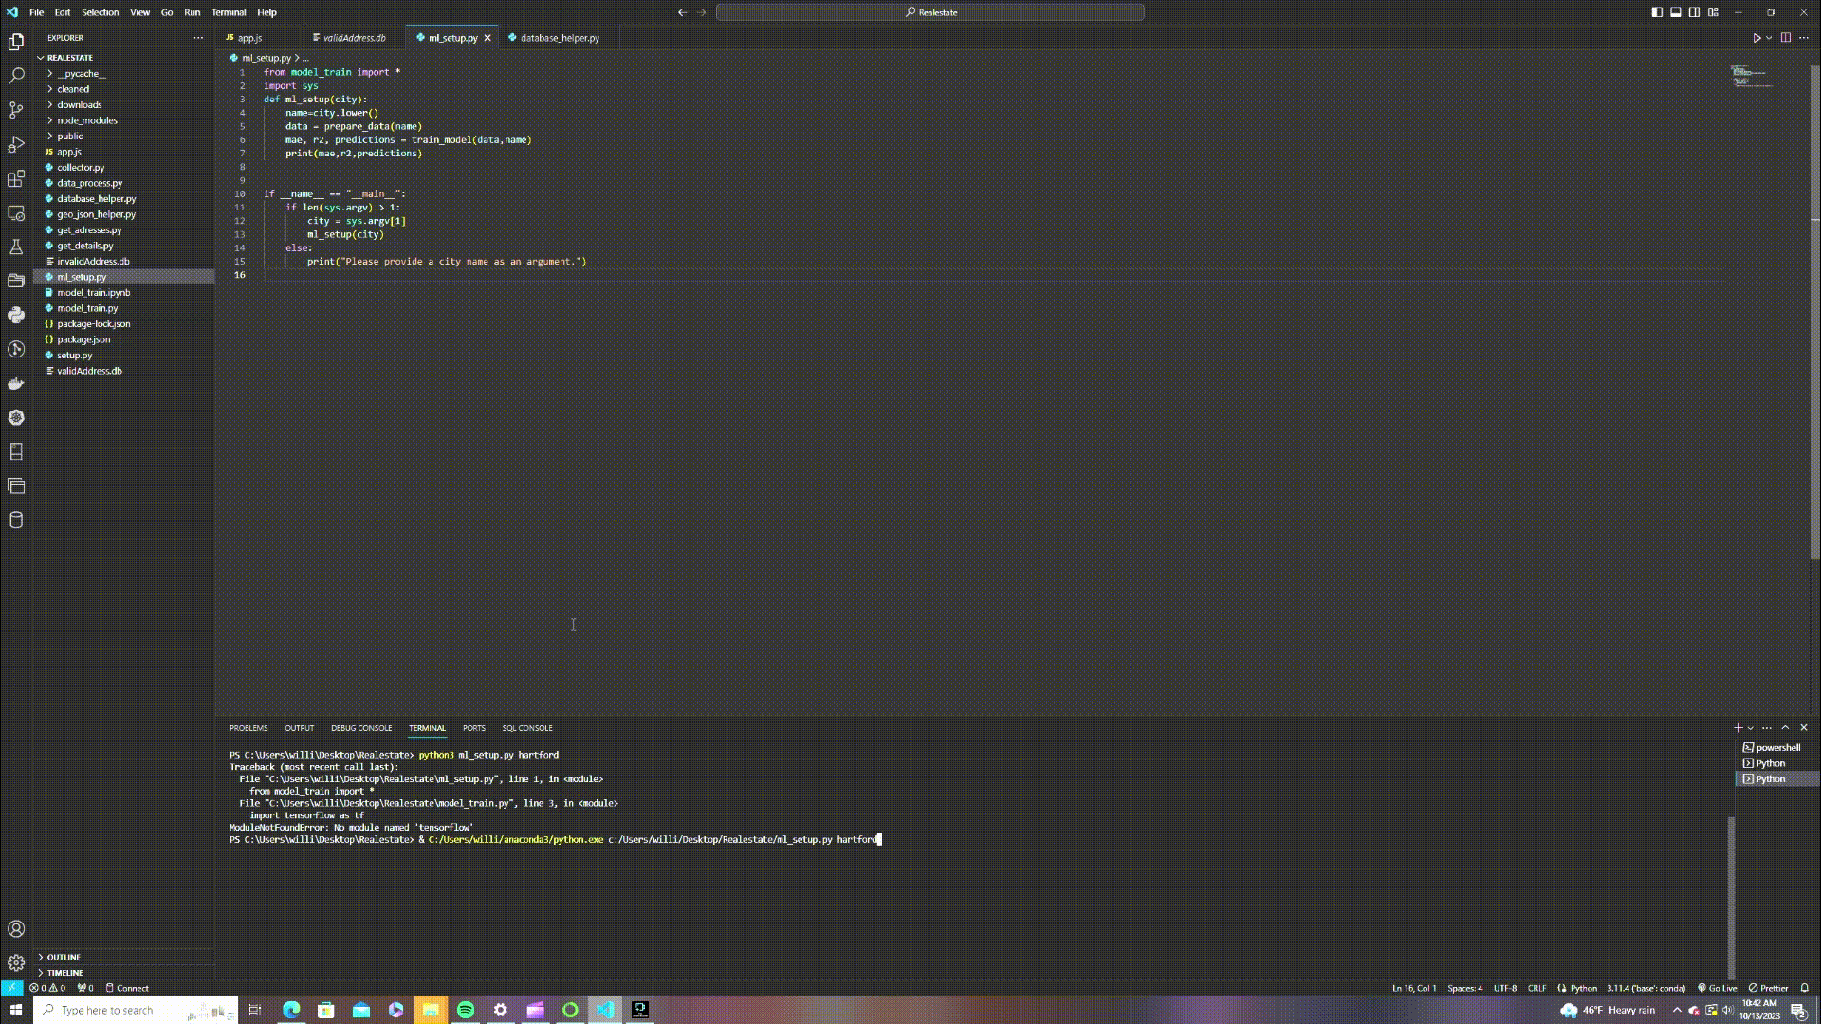The height and width of the screenshot is (1024, 1821).
Task: Open the Testing flask view
Action: click(16, 247)
